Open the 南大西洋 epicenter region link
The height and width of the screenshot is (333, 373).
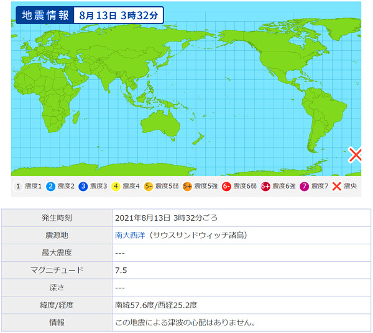pyautogui.click(x=128, y=236)
